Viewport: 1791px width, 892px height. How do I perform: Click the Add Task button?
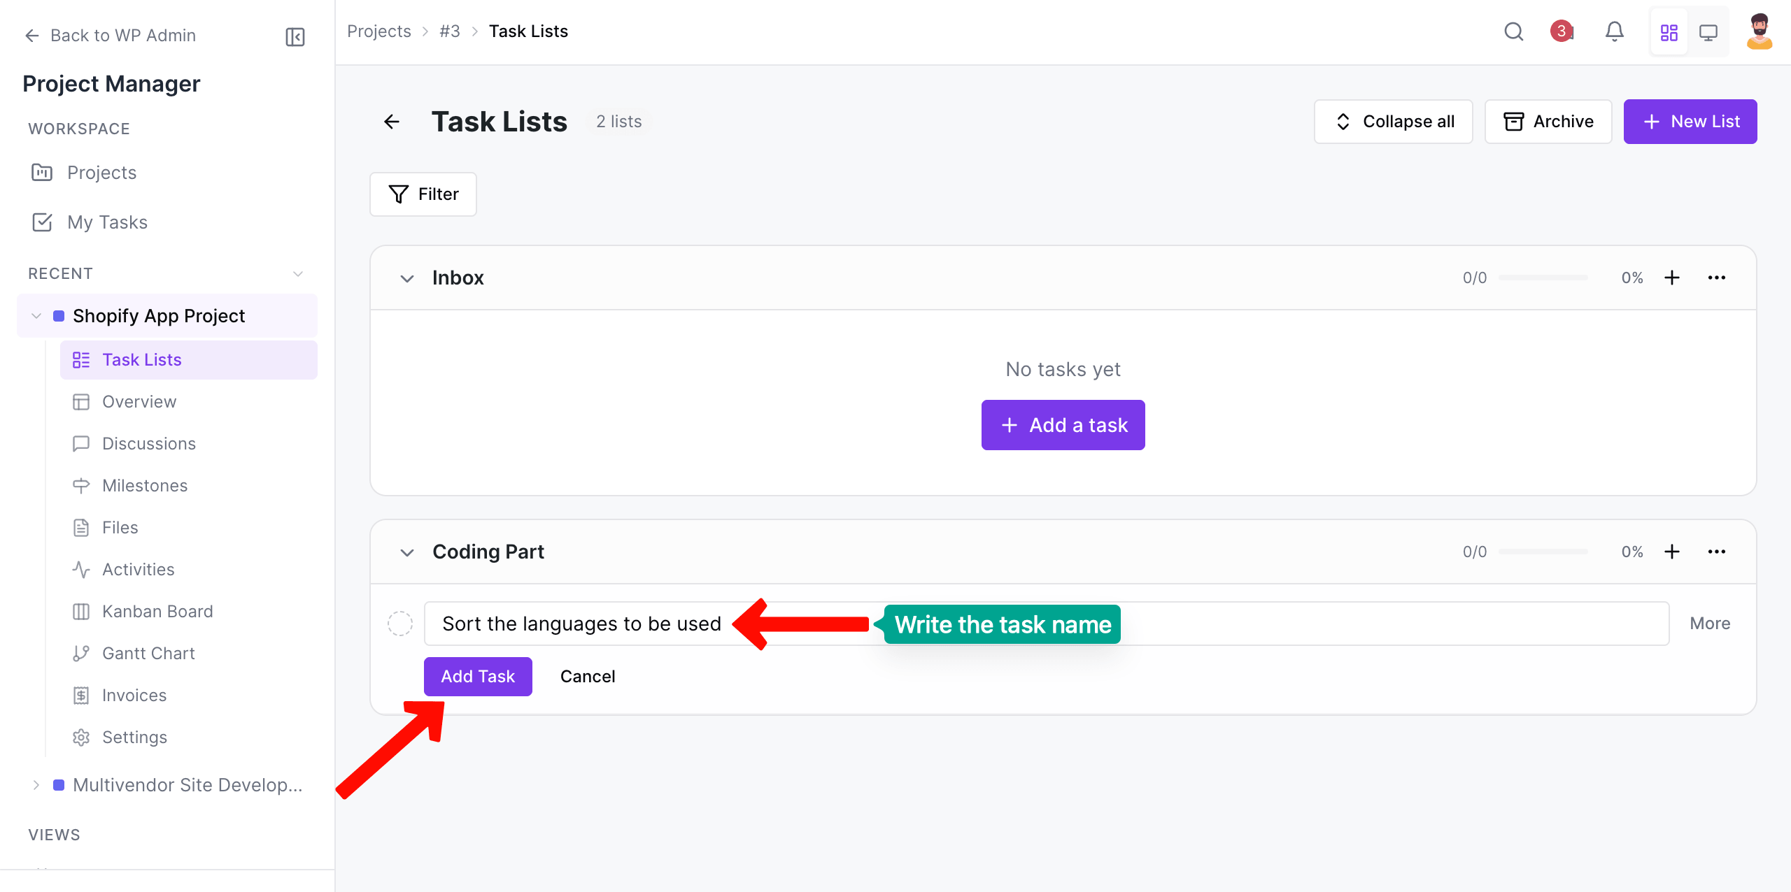tap(478, 676)
